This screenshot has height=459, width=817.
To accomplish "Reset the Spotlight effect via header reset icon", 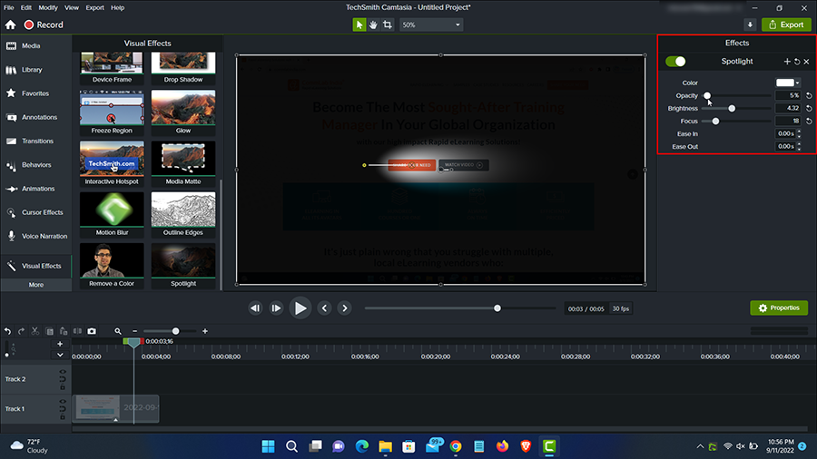I will click(x=797, y=62).
